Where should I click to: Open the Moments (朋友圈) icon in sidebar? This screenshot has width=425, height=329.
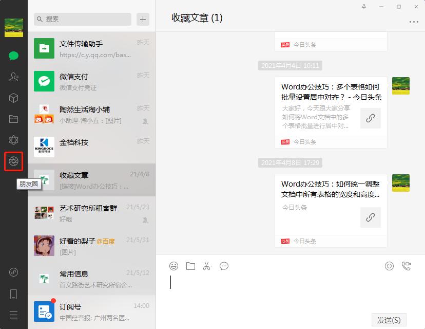pos(13,161)
